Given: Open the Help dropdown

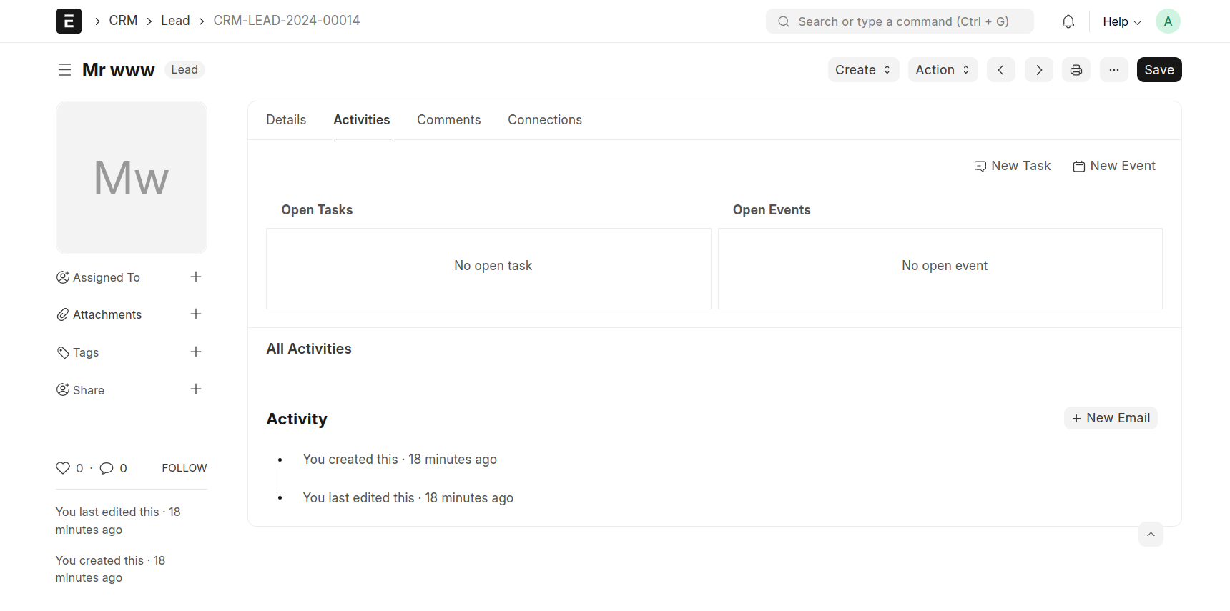Looking at the screenshot, I should click(x=1121, y=21).
